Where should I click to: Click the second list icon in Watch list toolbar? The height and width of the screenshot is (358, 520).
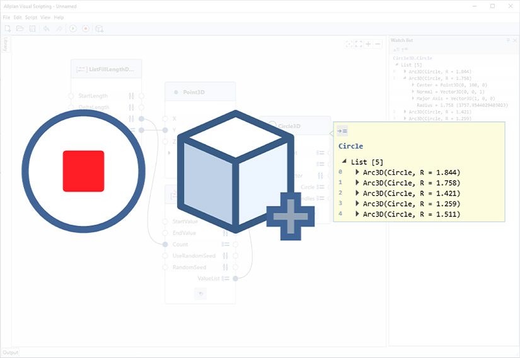[x=405, y=49]
